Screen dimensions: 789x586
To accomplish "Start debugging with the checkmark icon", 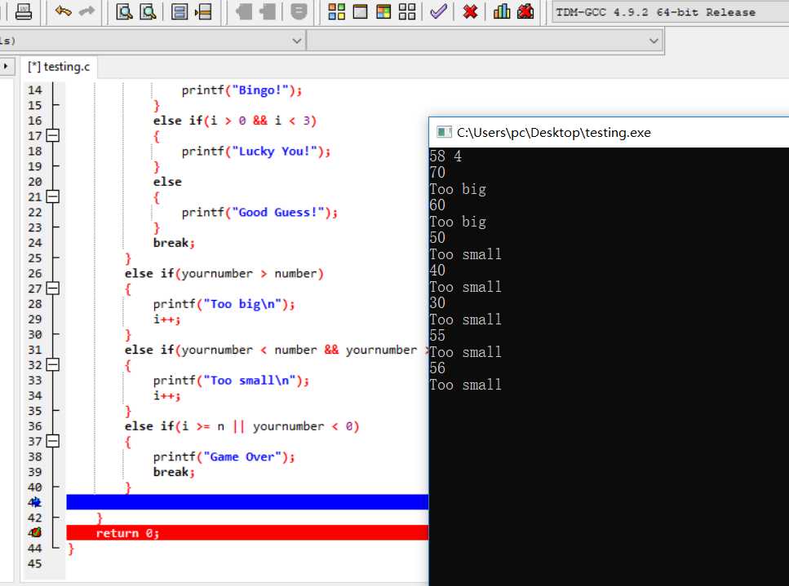I will (439, 11).
